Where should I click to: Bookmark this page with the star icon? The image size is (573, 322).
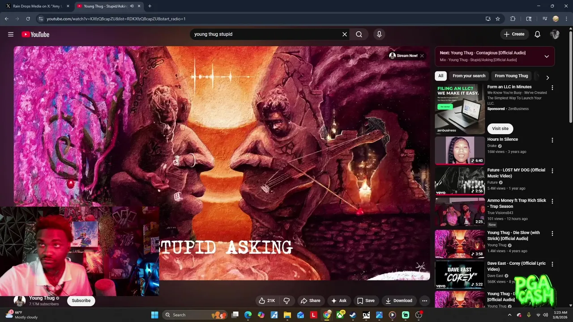tap(498, 19)
